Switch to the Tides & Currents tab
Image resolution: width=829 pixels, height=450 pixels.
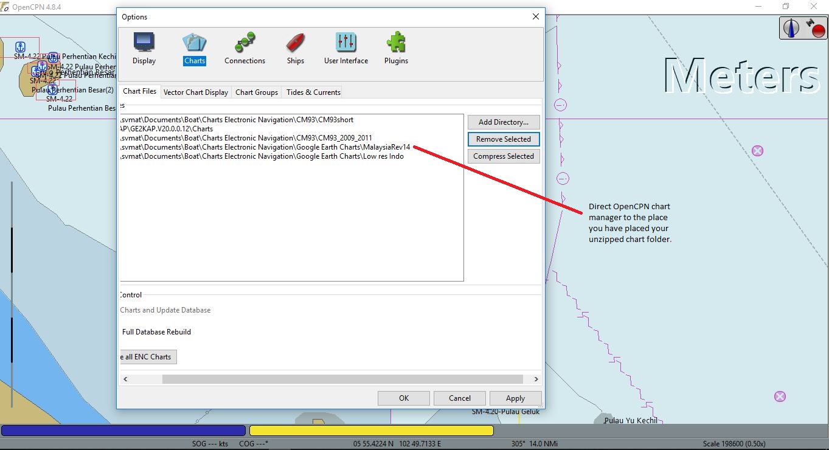click(312, 92)
